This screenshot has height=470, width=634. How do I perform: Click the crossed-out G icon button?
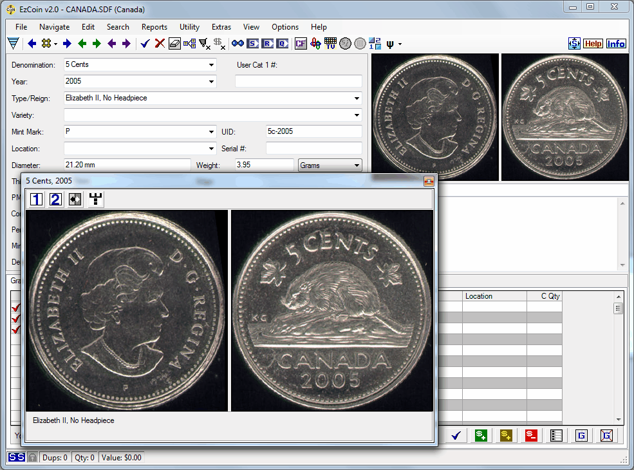click(606, 436)
